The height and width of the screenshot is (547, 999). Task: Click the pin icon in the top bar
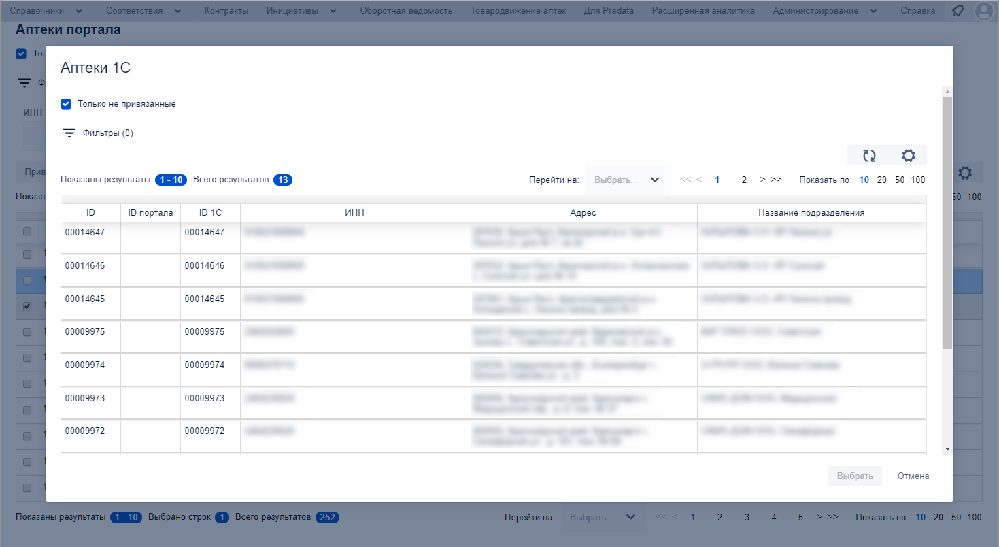click(x=957, y=11)
